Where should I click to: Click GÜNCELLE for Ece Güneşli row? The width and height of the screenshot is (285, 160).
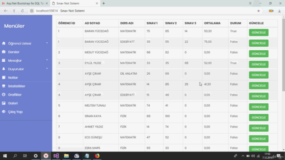[259, 139]
